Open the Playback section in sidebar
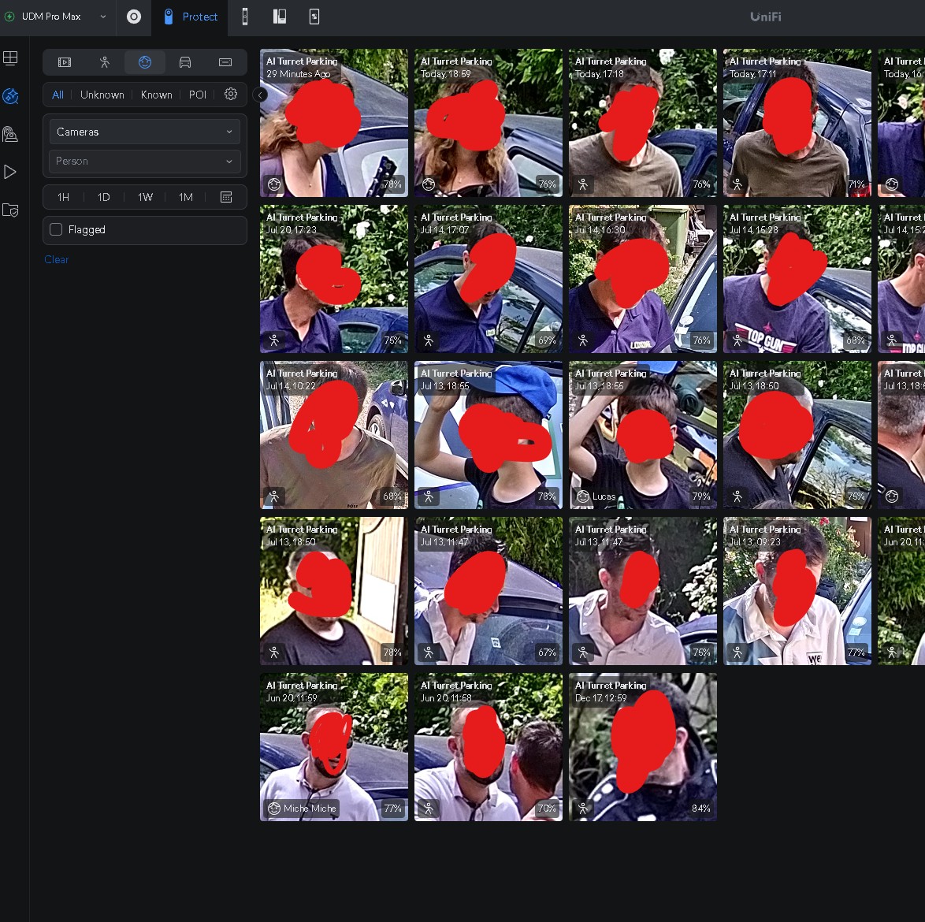 [10, 173]
